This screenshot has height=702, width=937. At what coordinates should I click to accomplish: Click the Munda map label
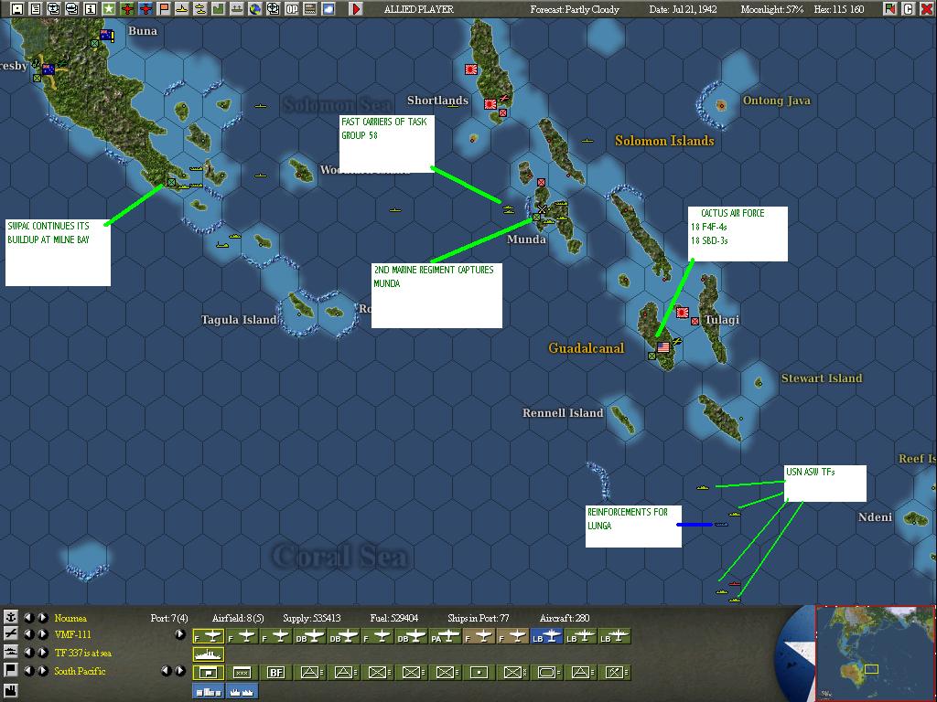pos(526,239)
